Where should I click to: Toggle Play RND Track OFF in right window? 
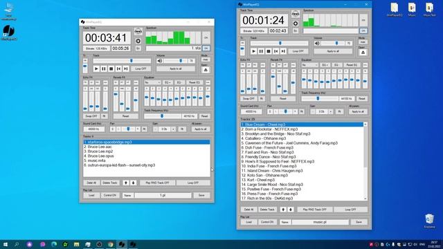click(x=315, y=210)
